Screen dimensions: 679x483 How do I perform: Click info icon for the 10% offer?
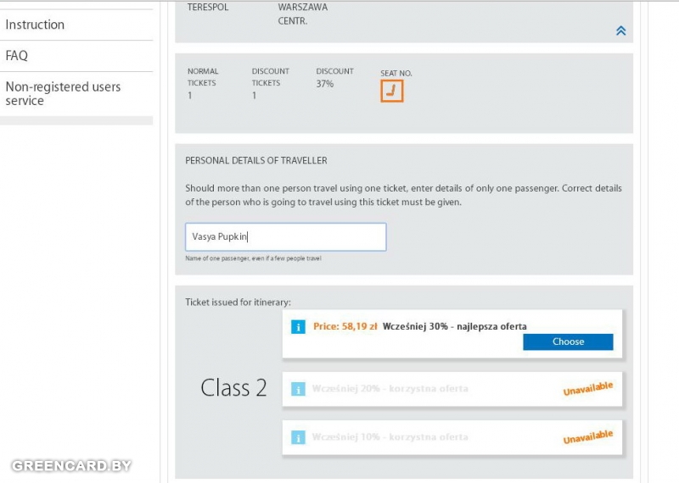tap(298, 437)
